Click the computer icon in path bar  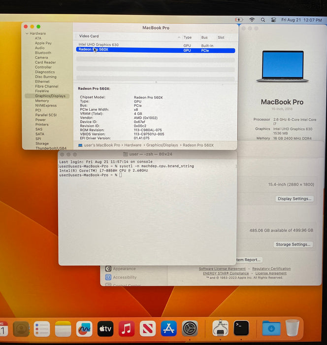(x=80, y=145)
